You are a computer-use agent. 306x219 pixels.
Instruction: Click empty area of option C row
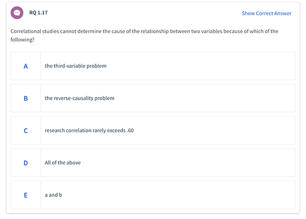[215, 130]
